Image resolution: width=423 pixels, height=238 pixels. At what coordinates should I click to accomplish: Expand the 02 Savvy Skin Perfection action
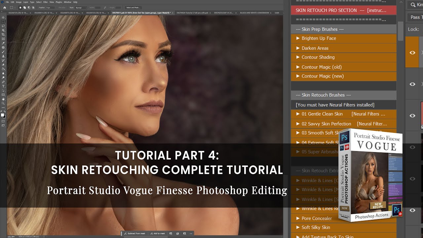click(298, 124)
